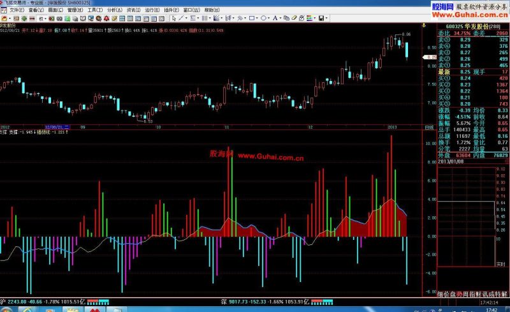Choose the ellipse drawing tool
The height and width of the screenshot is (312, 510).
[x=263, y=19]
